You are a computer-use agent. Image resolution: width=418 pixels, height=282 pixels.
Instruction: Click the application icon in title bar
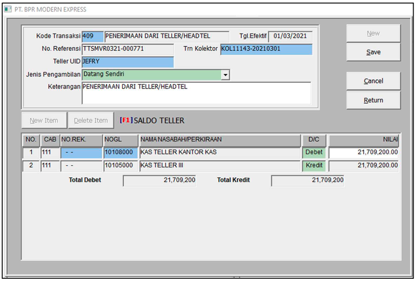[x=8, y=9]
